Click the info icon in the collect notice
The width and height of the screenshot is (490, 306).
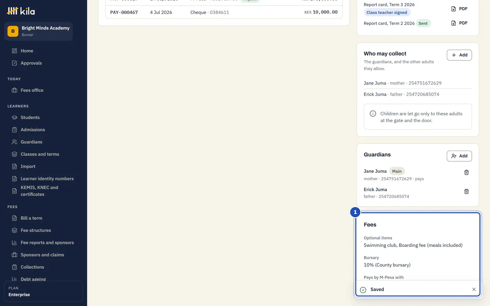[x=373, y=114]
